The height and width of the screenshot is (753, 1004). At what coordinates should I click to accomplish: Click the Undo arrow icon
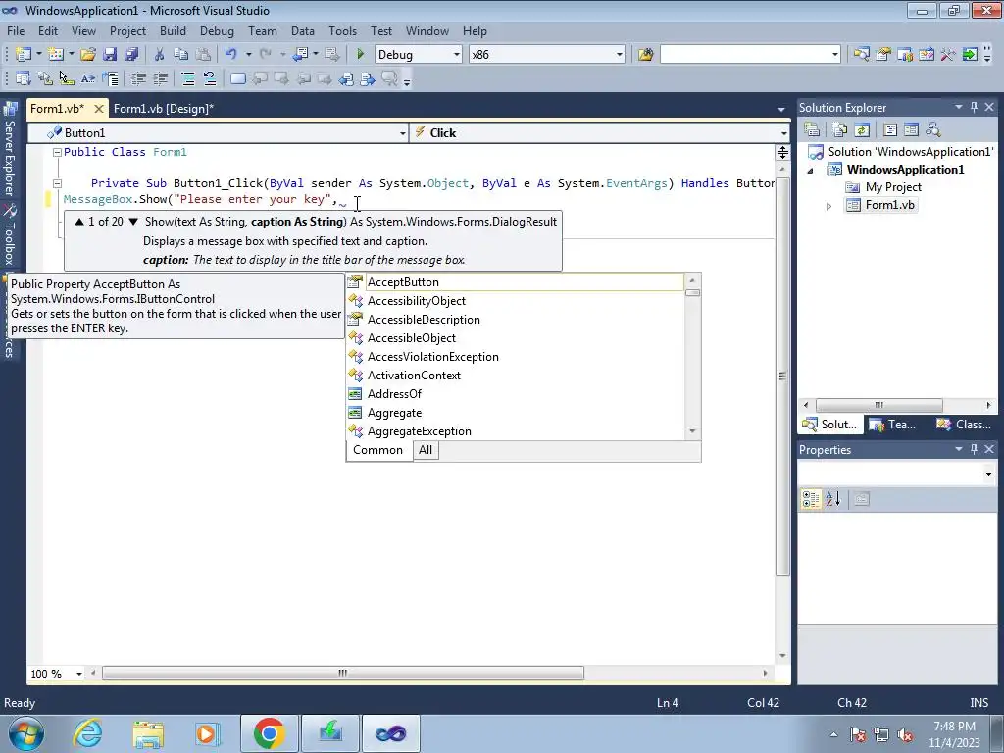pyautogui.click(x=231, y=55)
